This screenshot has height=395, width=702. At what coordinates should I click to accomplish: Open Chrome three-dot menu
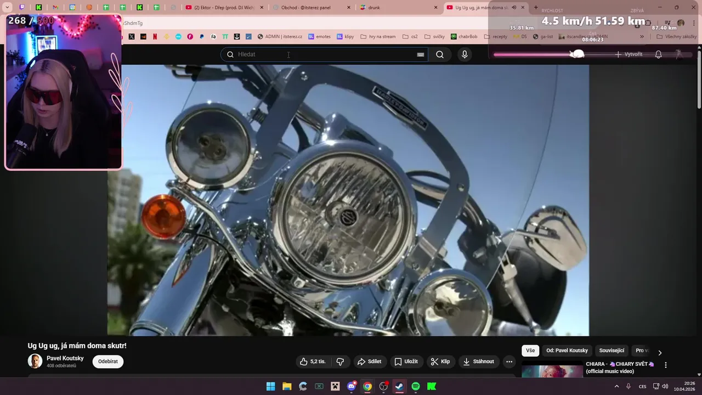[x=694, y=23]
